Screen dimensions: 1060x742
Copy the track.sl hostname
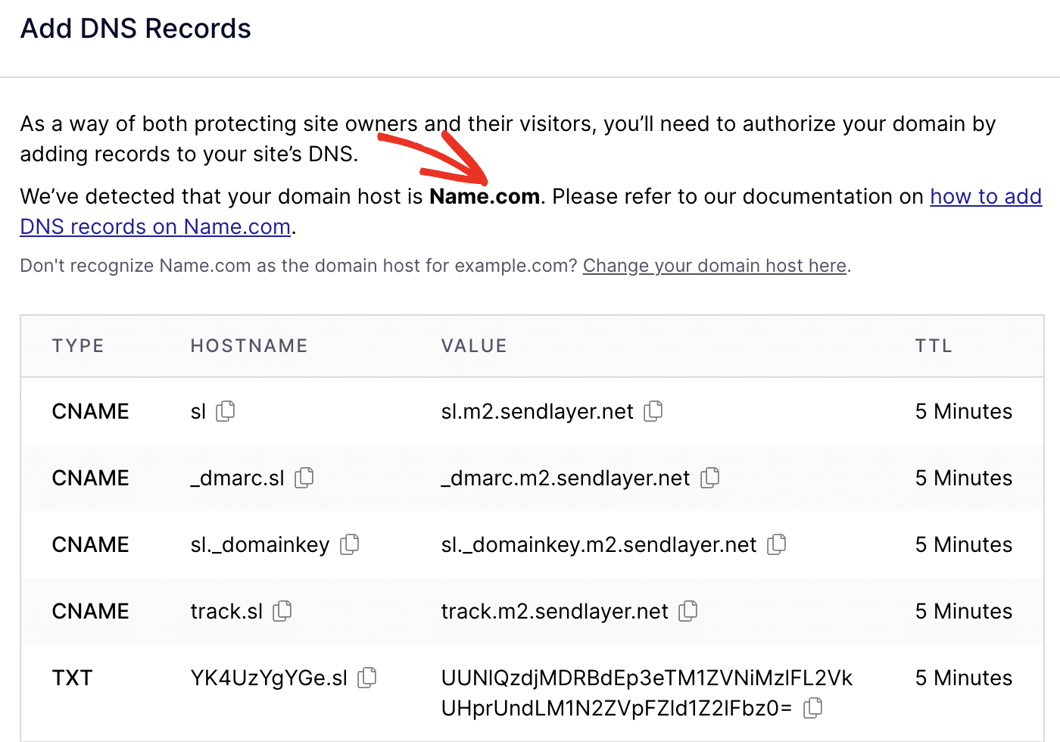(x=282, y=611)
